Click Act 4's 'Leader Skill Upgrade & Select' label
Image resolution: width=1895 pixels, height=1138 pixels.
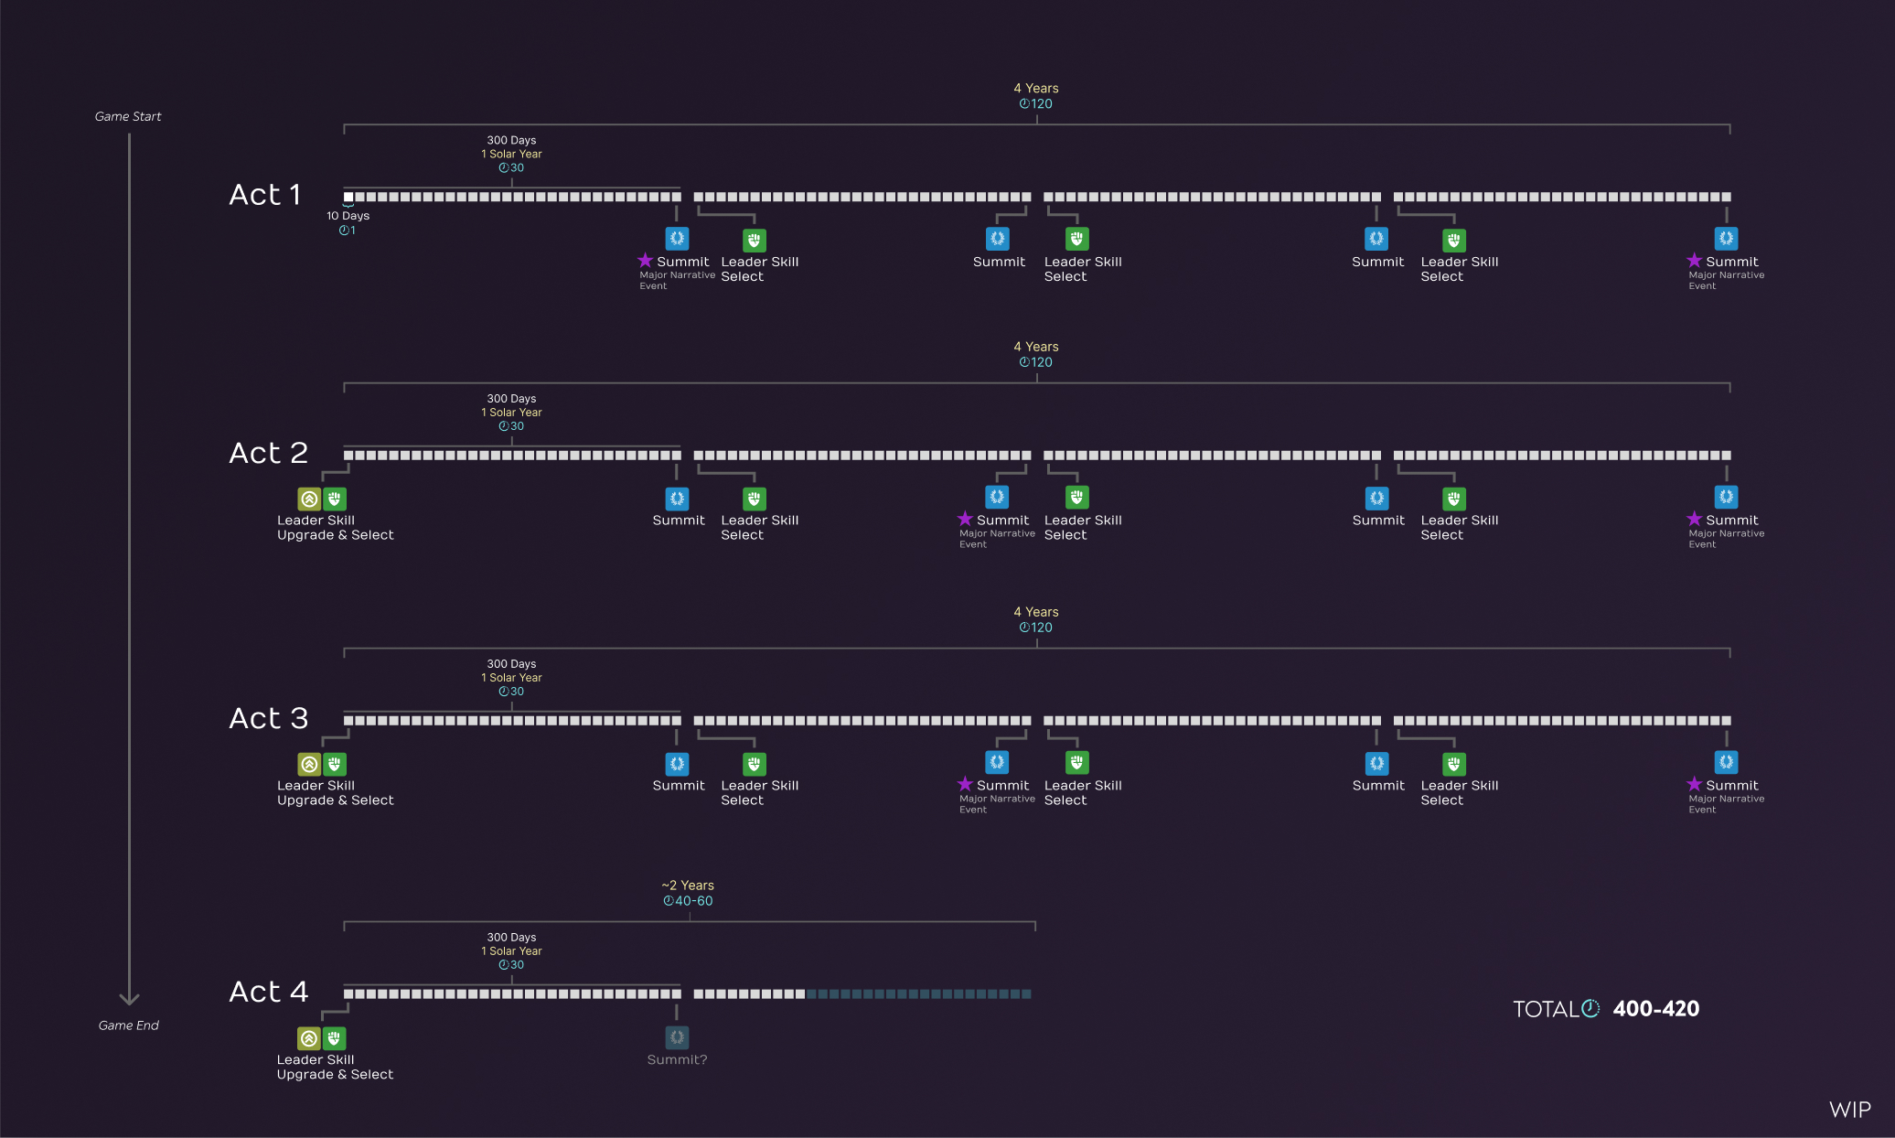click(x=335, y=1068)
